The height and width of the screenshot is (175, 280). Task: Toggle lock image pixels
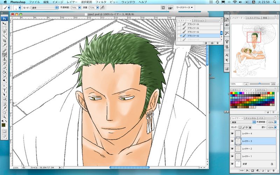click(243, 127)
